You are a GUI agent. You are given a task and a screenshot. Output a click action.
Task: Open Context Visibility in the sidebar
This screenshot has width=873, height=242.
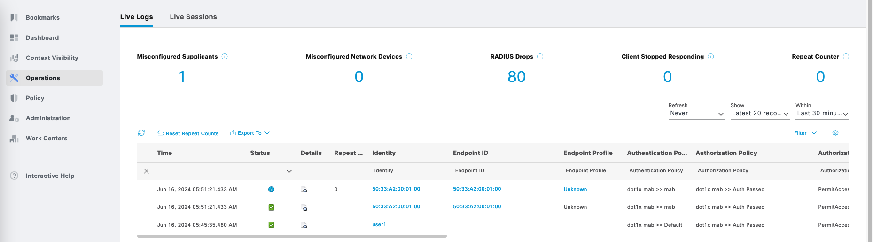click(x=52, y=58)
